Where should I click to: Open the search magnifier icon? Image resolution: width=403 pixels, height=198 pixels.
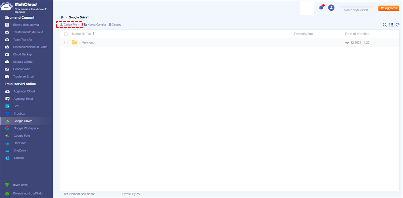385,25
